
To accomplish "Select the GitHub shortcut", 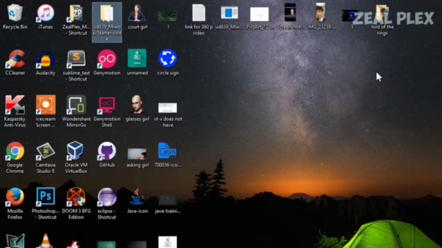I will click(106, 151).
